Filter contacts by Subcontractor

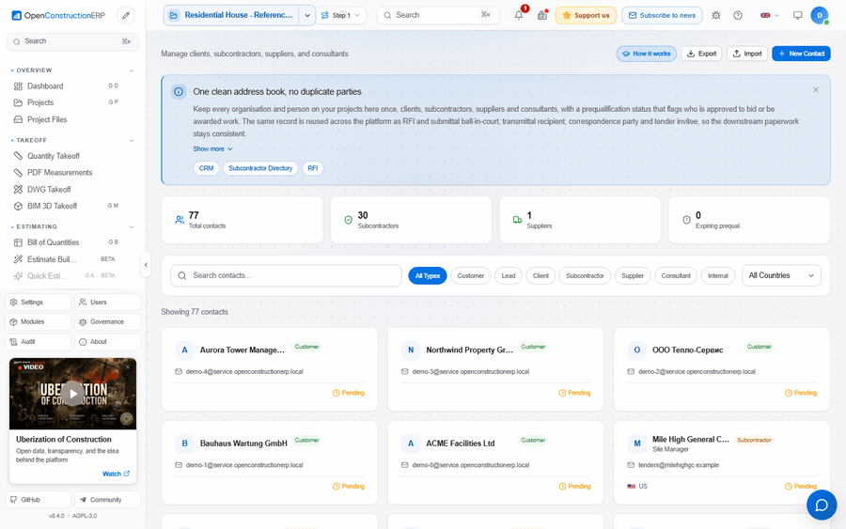click(585, 275)
